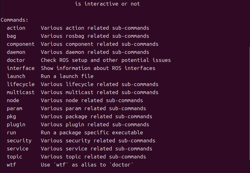250x173 pixels.
Task: Click the 'node' command entry
Action: (x=13, y=101)
